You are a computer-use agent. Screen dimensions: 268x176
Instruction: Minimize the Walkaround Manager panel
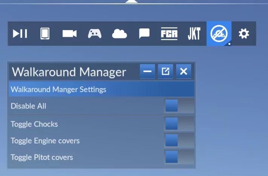pos(147,72)
